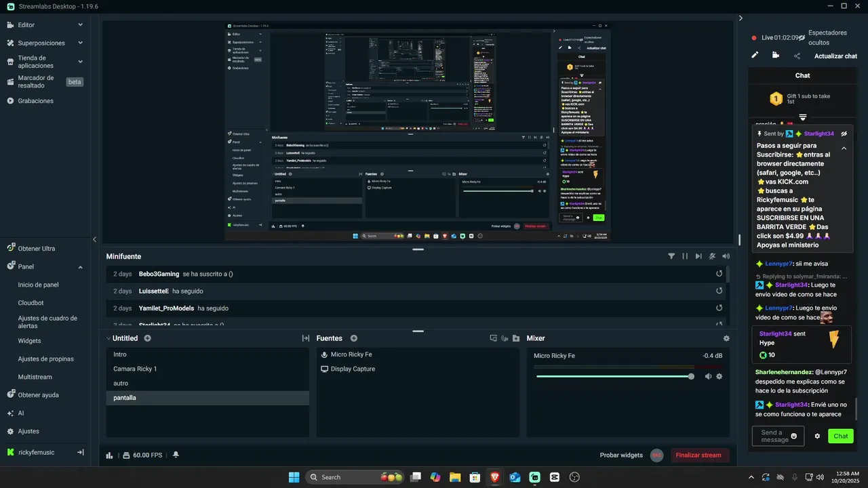Click the Obtener Ultra option
The width and height of the screenshot is (868, 488).
click(37, 249)
